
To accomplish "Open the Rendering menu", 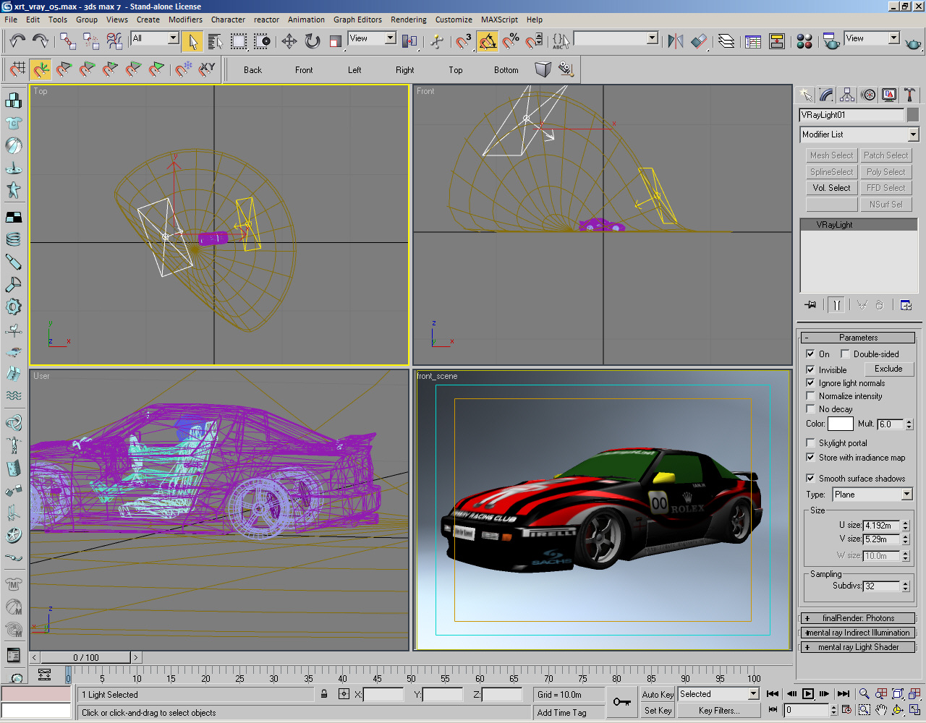I will pyautogui.click(x=408, y=20).
